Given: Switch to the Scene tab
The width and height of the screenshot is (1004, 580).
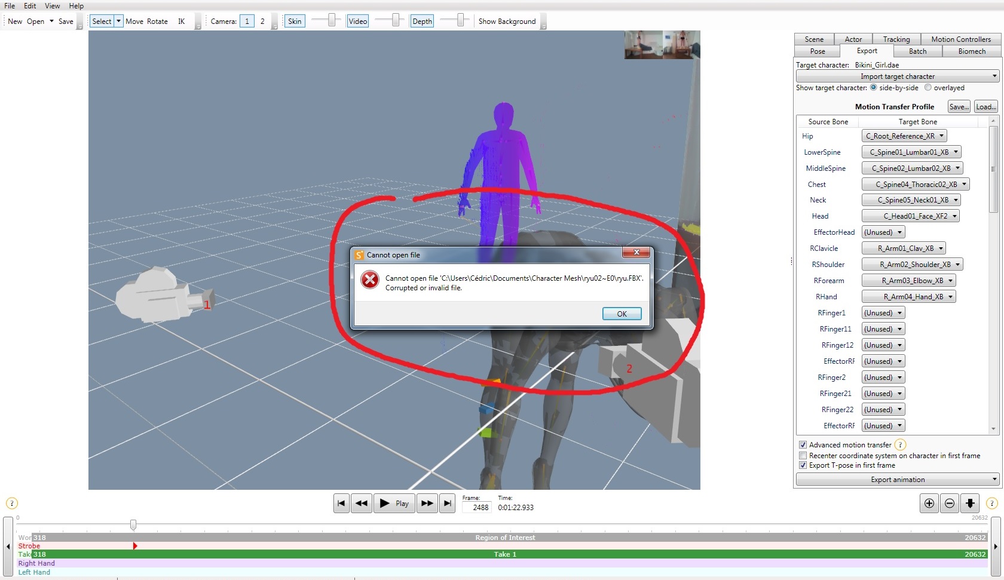Looking at the screenshot, I should coord(814,39).
